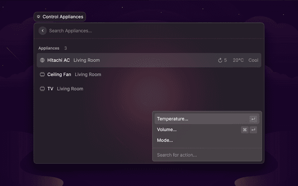Click the Cool mode label
Image resolution: width=298 pixels, height=186 pixels.
[253, 60]
